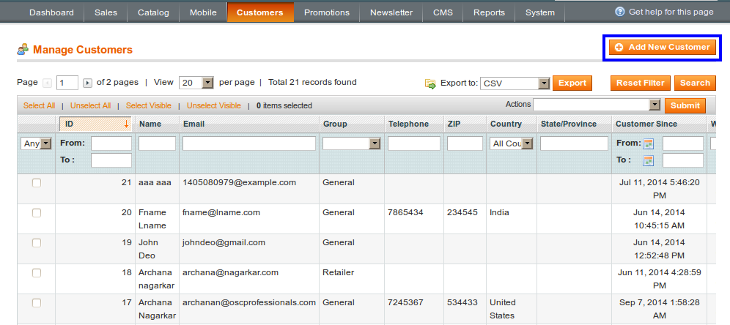Screen dimensions: 730x325
Task: Click the previous page arrow icon
Action: [48, 83]
